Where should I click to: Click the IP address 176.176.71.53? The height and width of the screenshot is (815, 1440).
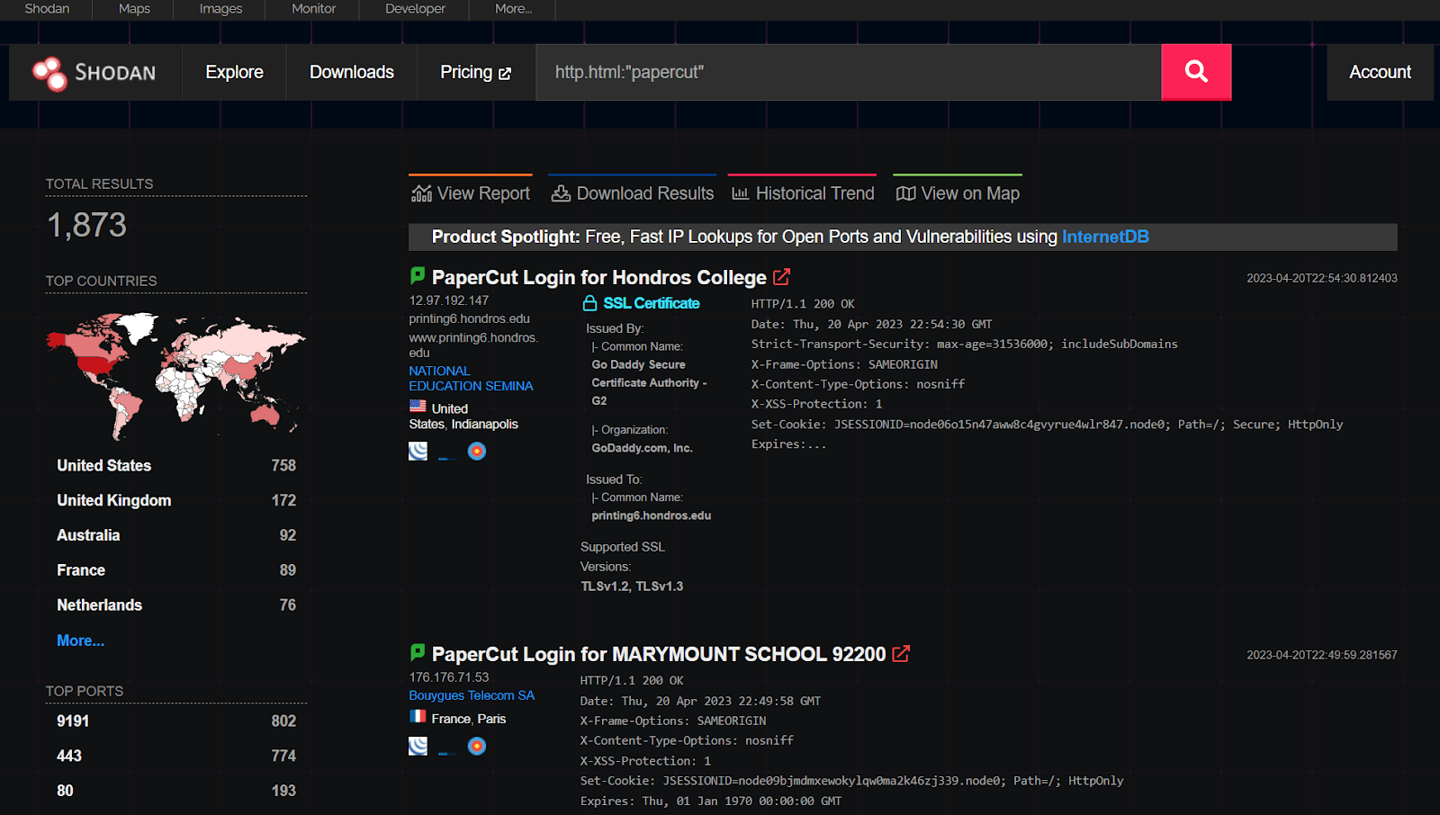(x=449, y=677)
